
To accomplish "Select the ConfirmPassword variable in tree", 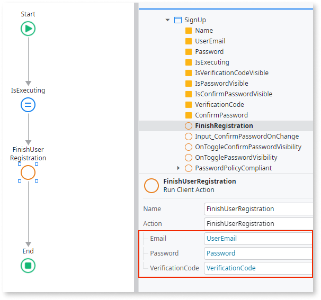I will tap(221, 115).
